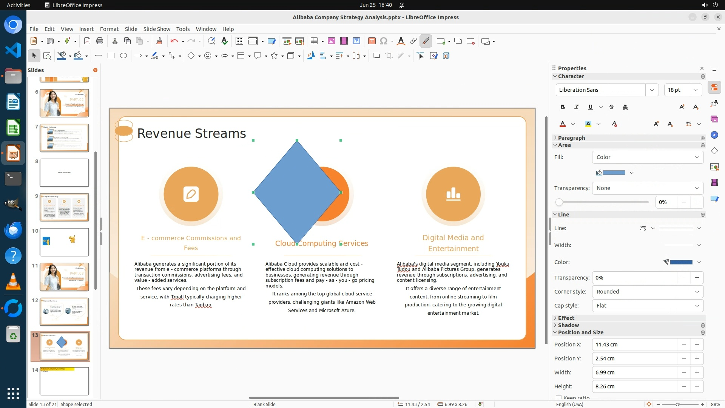Enable the Keep ratio checkbox

point(559,397)
